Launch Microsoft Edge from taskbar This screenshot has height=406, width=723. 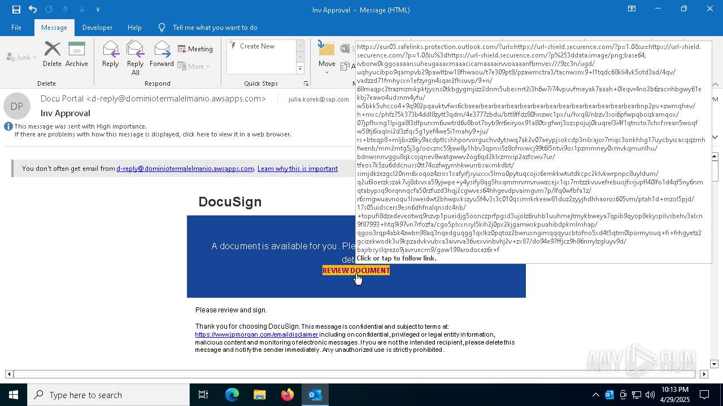coord(232,395)
